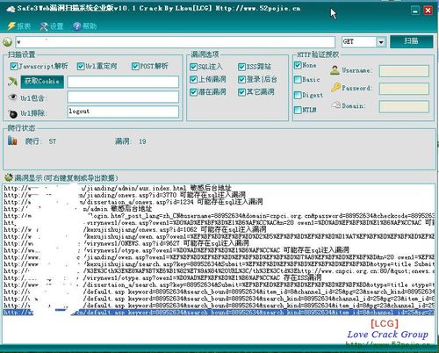This screenshot has height=353, width=439.
Task: Select the /admin 敏感后台地址 result row
Action: pos(219,209)
